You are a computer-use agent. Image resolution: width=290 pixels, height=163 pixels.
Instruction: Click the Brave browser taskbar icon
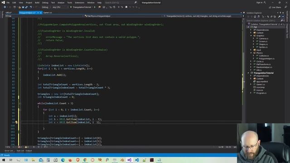click(x=77, y=160)
